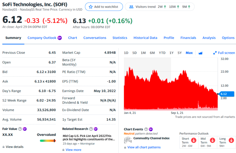Click the Short Term down arrow indicator
236x153 pixels.
click(x=194, y=140)
